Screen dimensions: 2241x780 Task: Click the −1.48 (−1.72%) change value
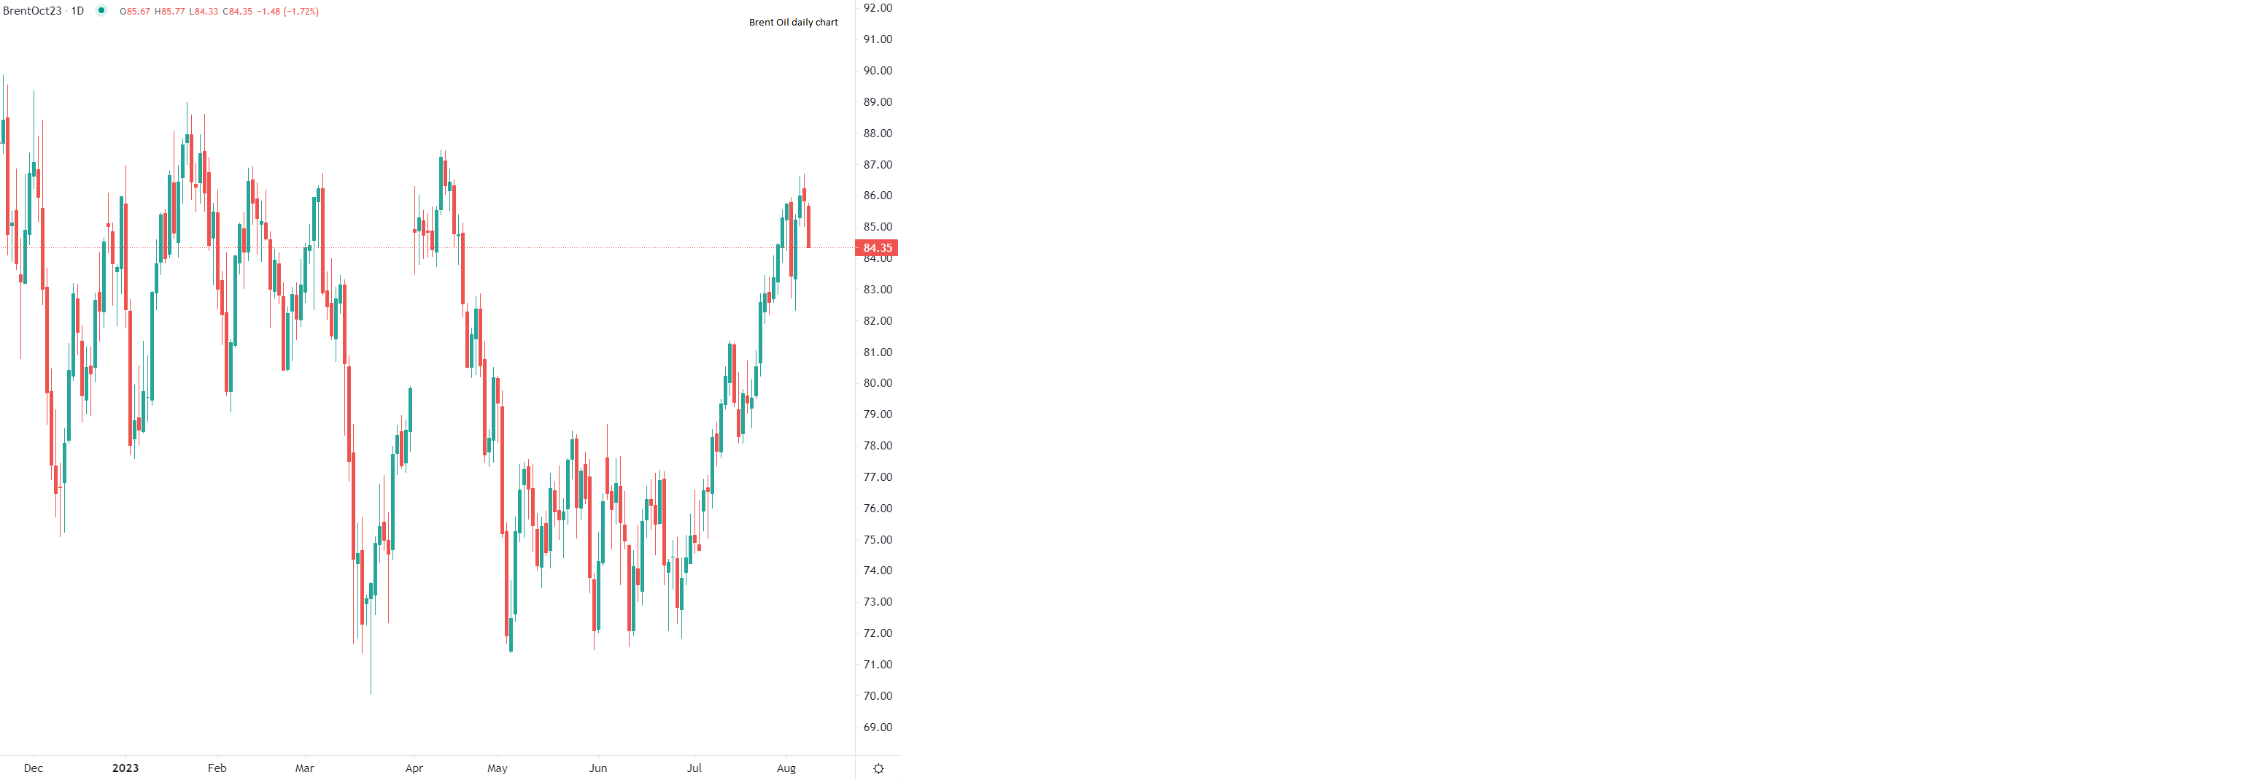click(288, 12)
